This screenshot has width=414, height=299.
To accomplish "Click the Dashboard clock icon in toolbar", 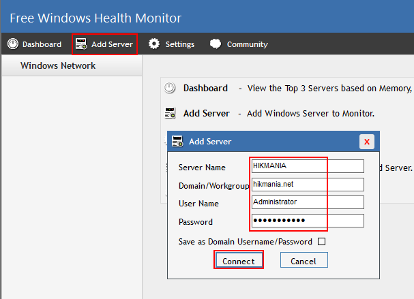I will click(13, 44).
